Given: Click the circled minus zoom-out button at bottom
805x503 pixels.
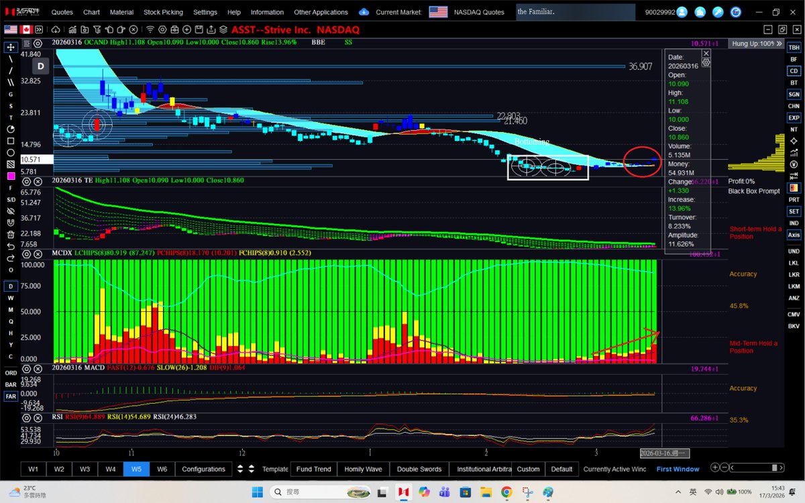Looking at the screenshot, I should click(726, 467).
